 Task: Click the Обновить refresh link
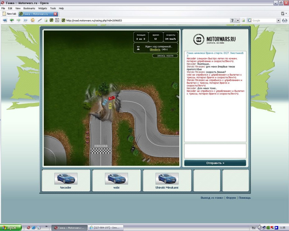[155, 49]
